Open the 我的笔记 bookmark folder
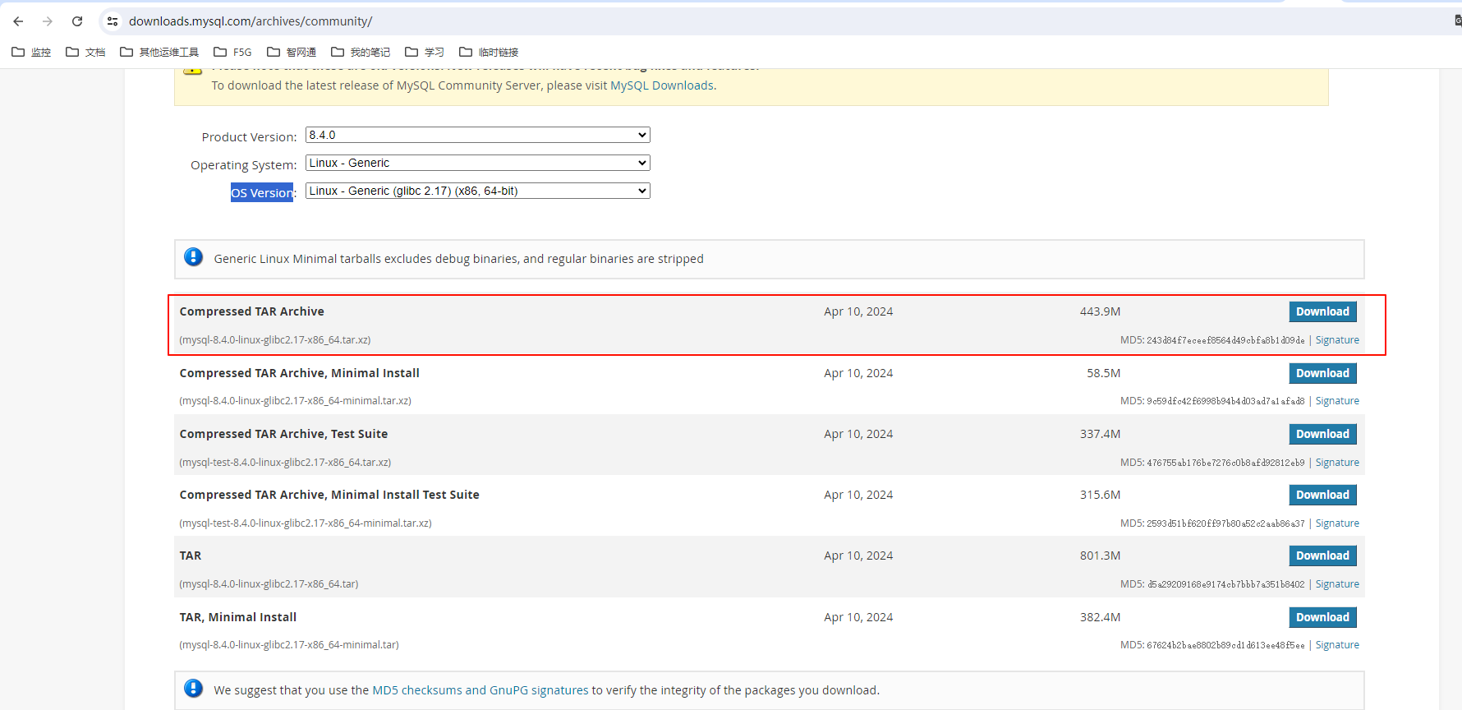 [x=361, y=52]
